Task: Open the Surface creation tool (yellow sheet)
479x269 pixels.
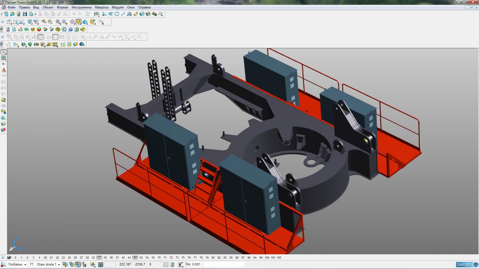Action: pos(135,14)
